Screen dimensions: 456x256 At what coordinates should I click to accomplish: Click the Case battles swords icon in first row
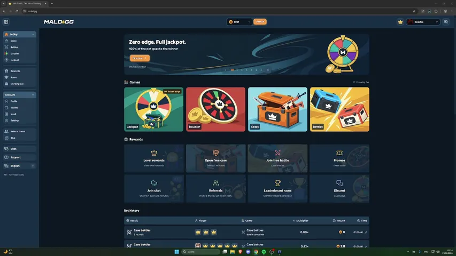[x=129, y=232]
